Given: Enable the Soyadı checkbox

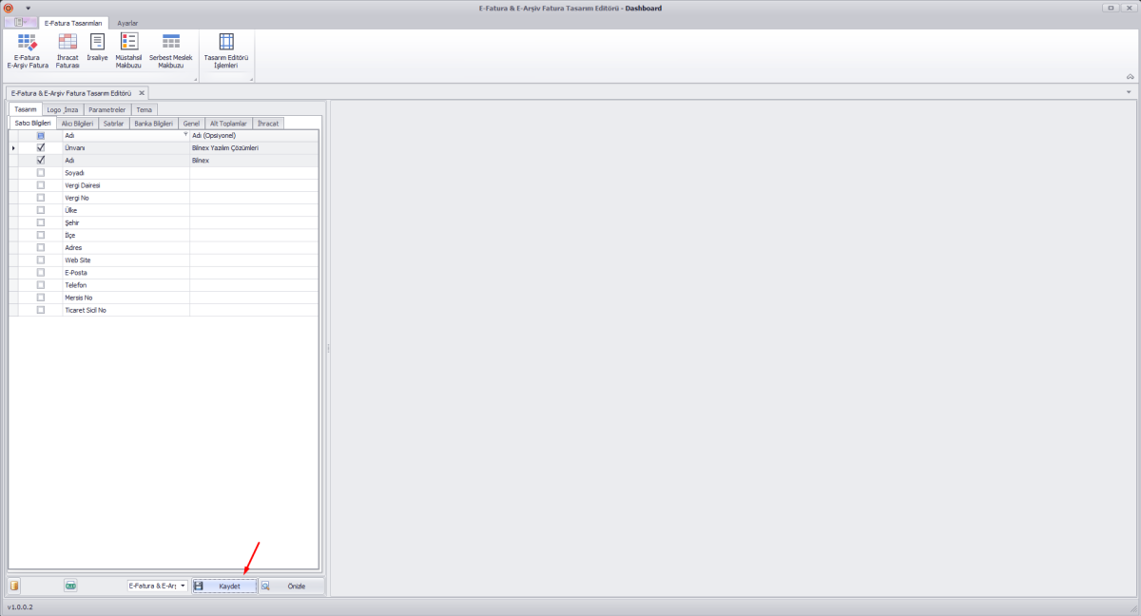Looking at the screenshot, I should [41, 173].
